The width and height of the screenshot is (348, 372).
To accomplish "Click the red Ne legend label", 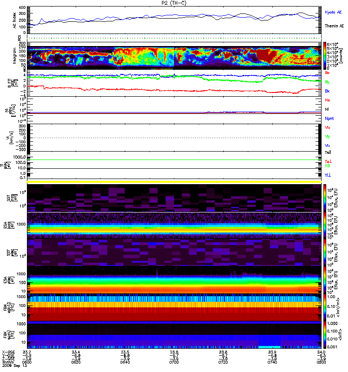I will point(328,100).
